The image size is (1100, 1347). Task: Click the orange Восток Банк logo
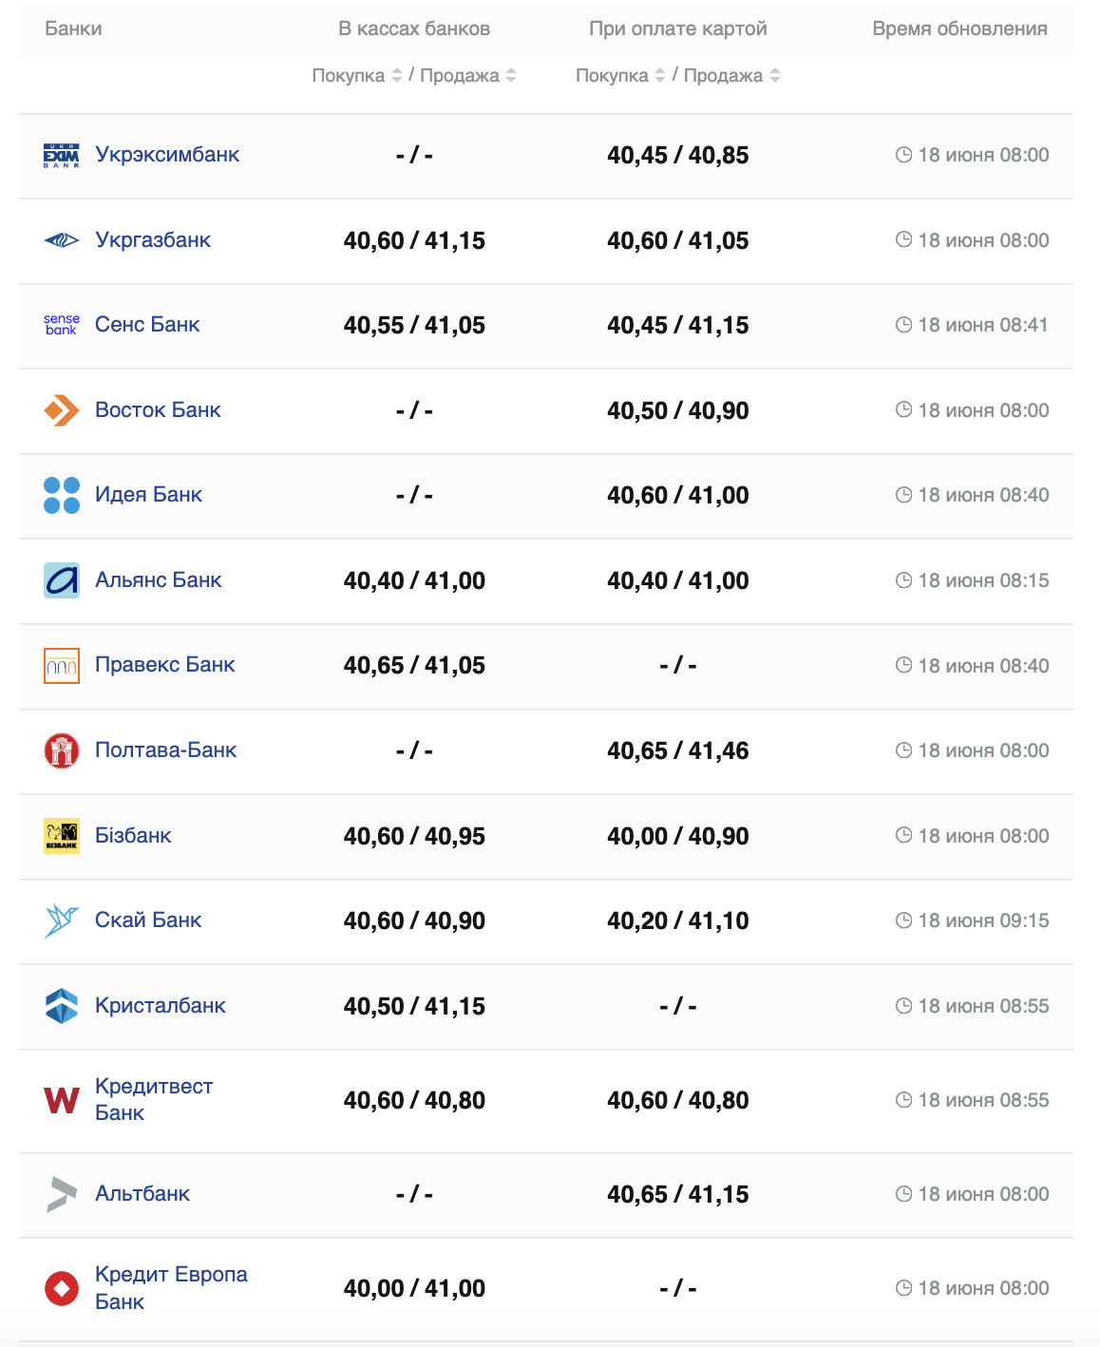[x=62, y=410]
